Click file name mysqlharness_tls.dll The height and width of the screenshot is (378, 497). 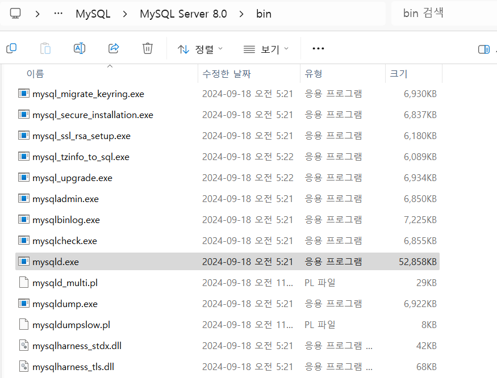pos(73,367)
